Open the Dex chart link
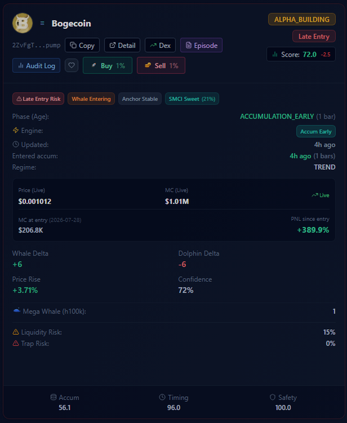Screen dimensions: 347x423 tap(160, 45)
